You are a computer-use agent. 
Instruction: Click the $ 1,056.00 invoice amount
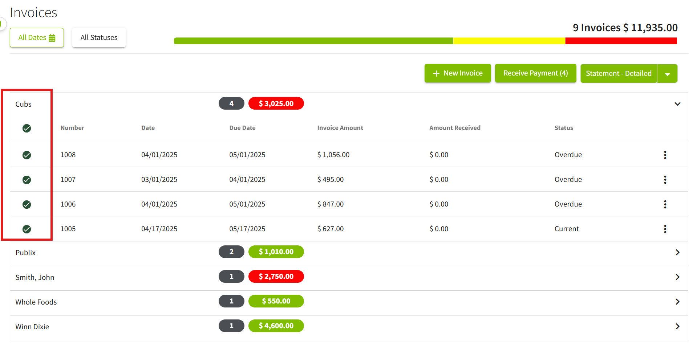(333, 155)
